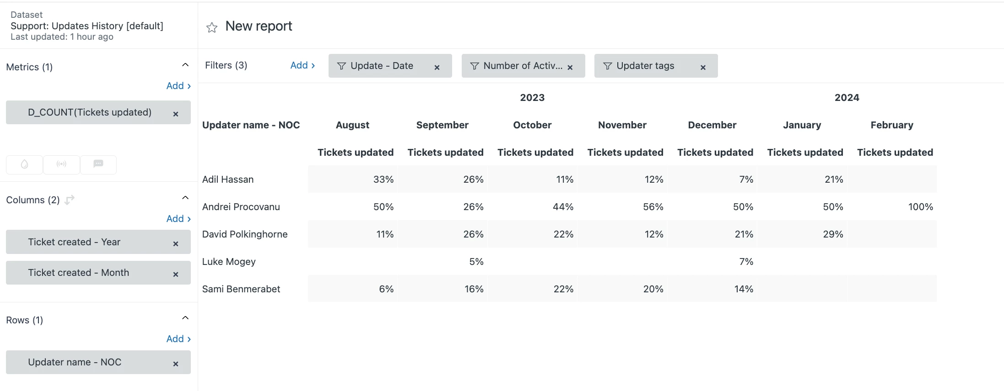Star the New report as favorite
This screenshot has width=1004, height=391.
pos(211,28)
